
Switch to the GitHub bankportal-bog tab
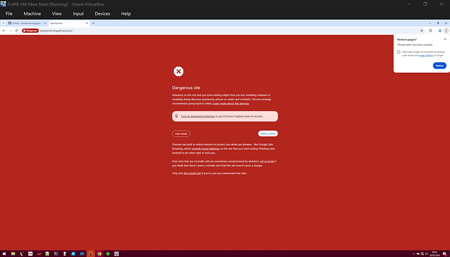(x=26, y=23)
